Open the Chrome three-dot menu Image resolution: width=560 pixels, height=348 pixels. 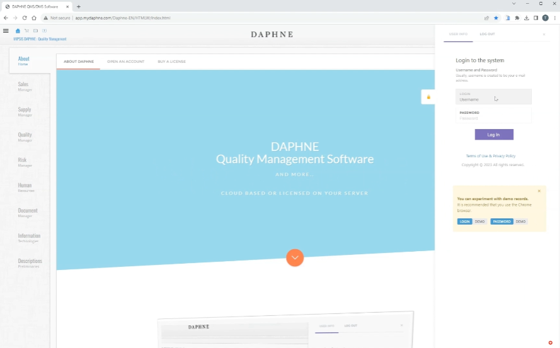pyautogui.click(x=554, y=18)
